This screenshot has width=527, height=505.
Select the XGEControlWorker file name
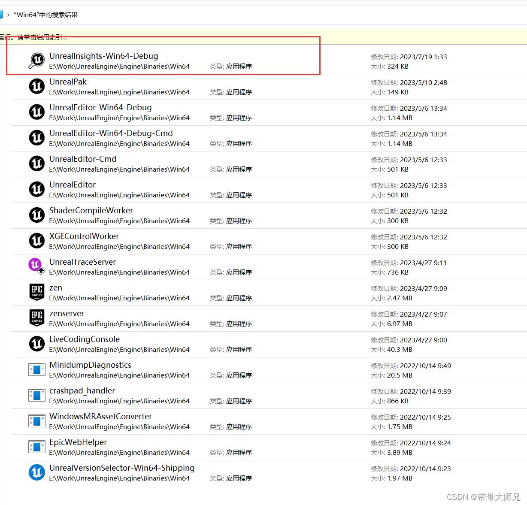pyautogui.click(x=84, y=236)
